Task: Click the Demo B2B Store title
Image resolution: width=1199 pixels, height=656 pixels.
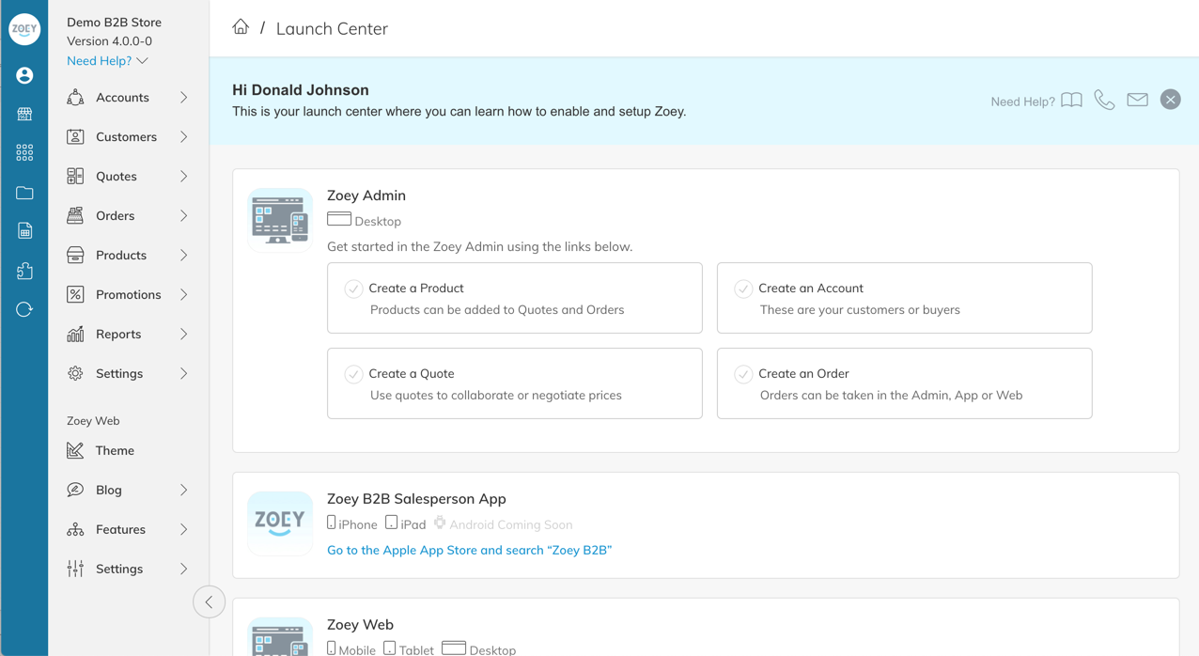Action: click(114, 22)
